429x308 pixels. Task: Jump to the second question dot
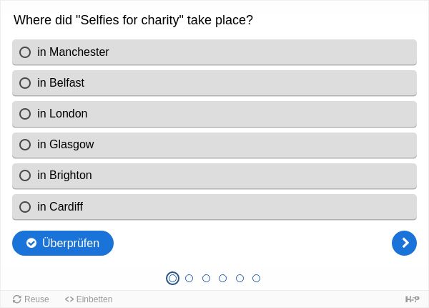(189, 278)
